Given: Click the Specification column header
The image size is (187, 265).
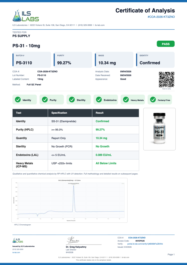Looking at the screenshot, I should [70, 113].
